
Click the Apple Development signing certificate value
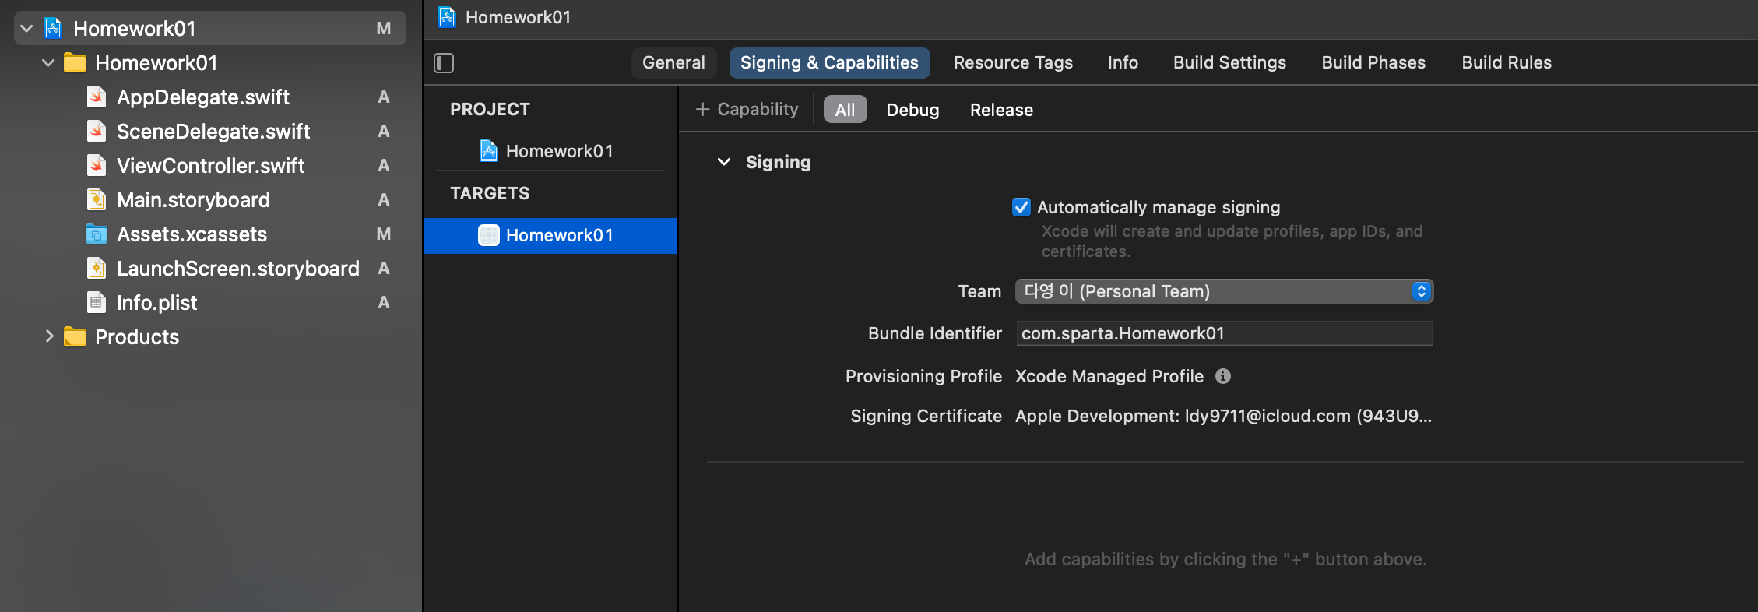[x=1223, y=416]
